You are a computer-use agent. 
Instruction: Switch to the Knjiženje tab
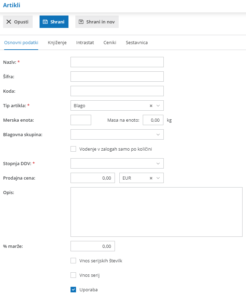tap(57, 43)
